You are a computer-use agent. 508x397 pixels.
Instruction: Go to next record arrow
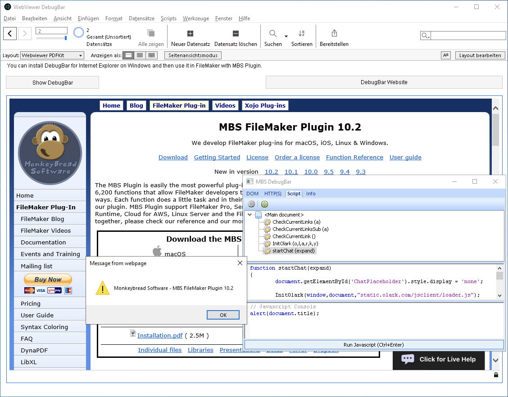(x=25, y=33)
